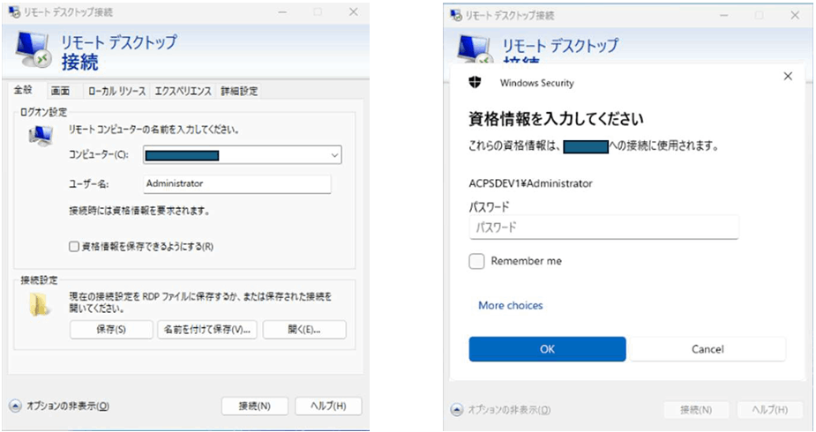Click the round arrow icon beside the enabled オプションの非表示
This screenshot has height=432, width=816.
click(15, 406)
